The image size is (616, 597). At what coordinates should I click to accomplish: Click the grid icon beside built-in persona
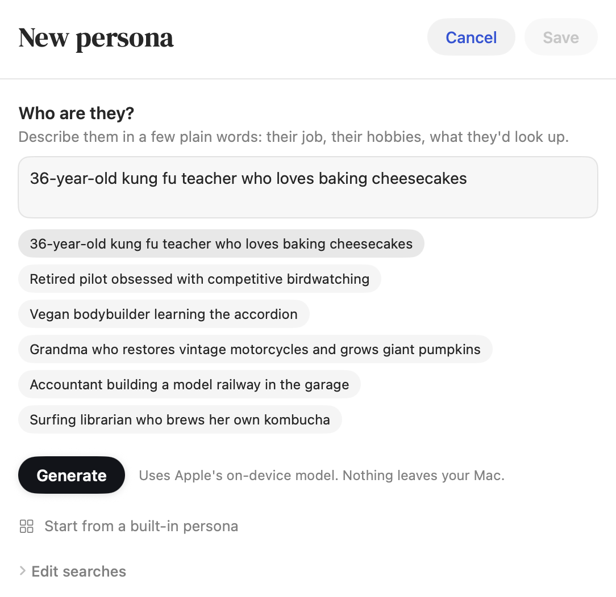pos(26,526)
